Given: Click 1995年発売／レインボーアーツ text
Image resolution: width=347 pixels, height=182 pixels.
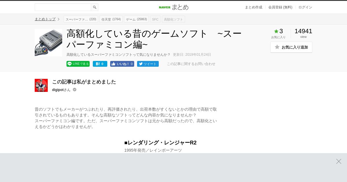Looking at the screenshot, I should tap(153, 150).
